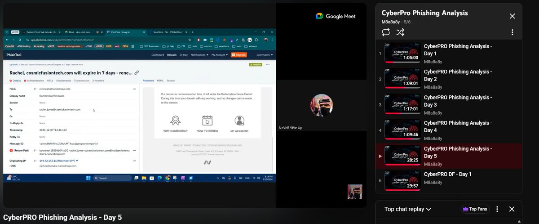Click the green Resolve button in PhishTool
Image resolution: width=539 pixels, height=224 pixels.
255,65
